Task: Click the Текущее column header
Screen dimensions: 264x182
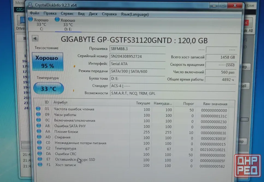Action: tap(143, 103)
